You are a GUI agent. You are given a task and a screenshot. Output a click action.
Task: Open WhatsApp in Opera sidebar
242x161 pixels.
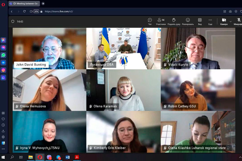3,55
